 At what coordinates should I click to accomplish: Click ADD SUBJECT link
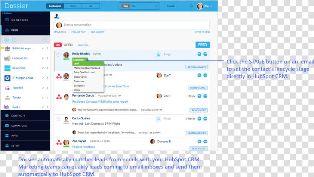[98, 32]
